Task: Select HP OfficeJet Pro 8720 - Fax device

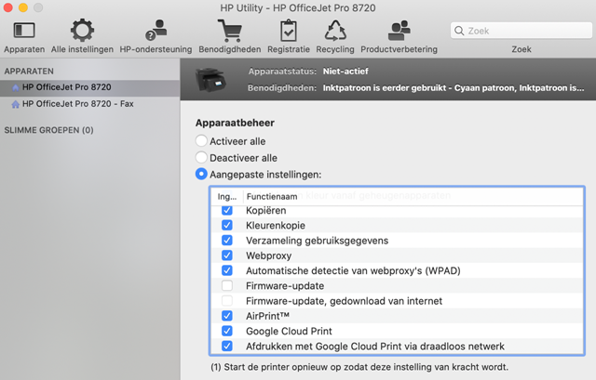Action: 89,104
